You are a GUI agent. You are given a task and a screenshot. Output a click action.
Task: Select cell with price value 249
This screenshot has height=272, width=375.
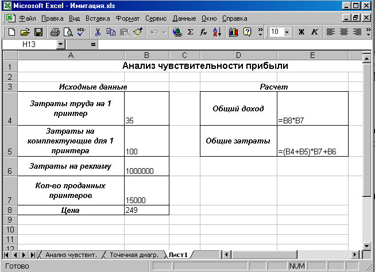tap(146, 210)
